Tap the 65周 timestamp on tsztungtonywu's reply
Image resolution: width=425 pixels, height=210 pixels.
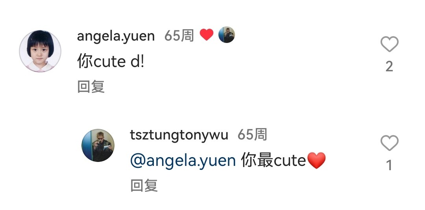[x=252, y=135]
